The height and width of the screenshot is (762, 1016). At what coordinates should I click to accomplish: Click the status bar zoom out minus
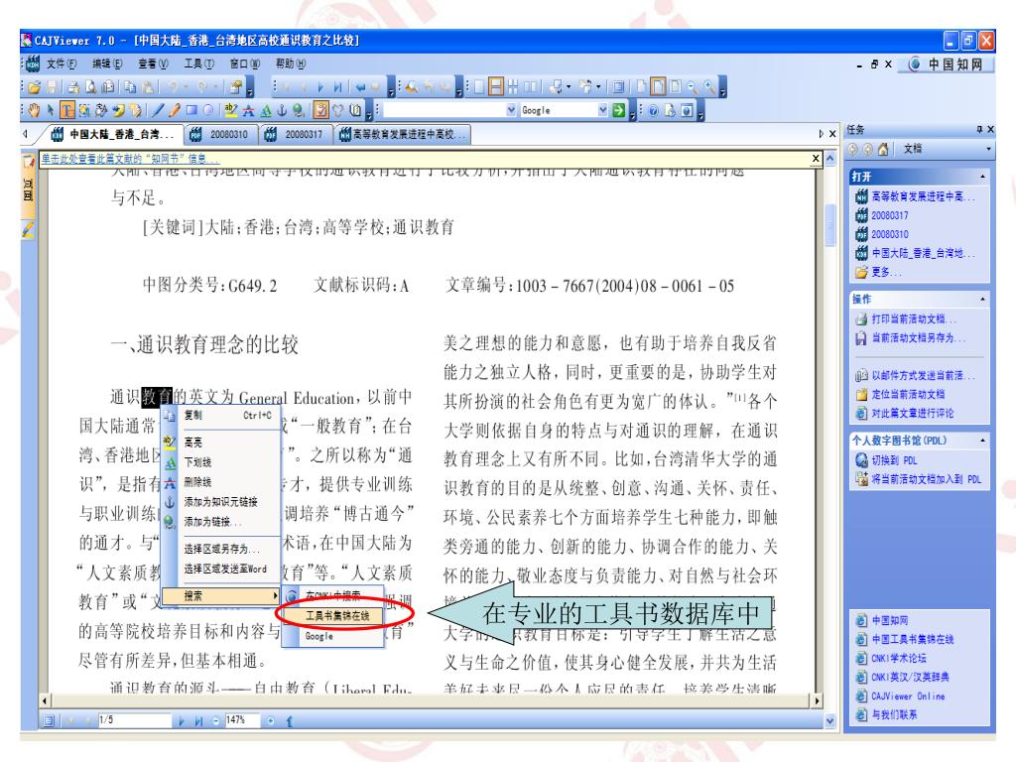tap(215, 720)
